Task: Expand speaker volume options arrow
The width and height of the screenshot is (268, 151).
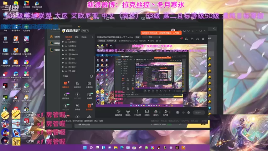Action: [x=170, y=112]
